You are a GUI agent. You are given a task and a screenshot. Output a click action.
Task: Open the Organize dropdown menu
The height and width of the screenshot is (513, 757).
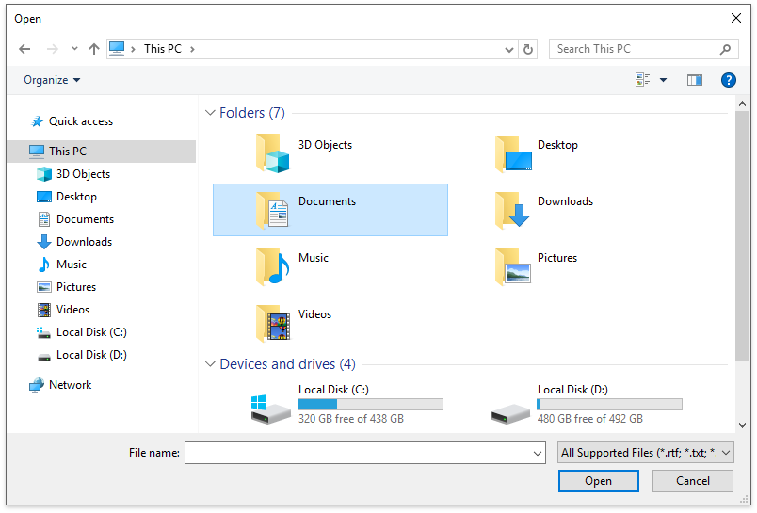tap(52, 80)
